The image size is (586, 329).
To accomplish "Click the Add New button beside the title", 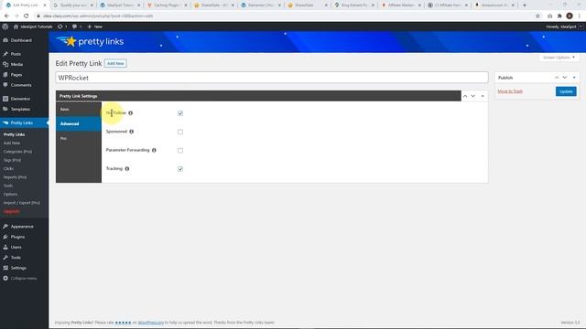I will click(115, 63).
